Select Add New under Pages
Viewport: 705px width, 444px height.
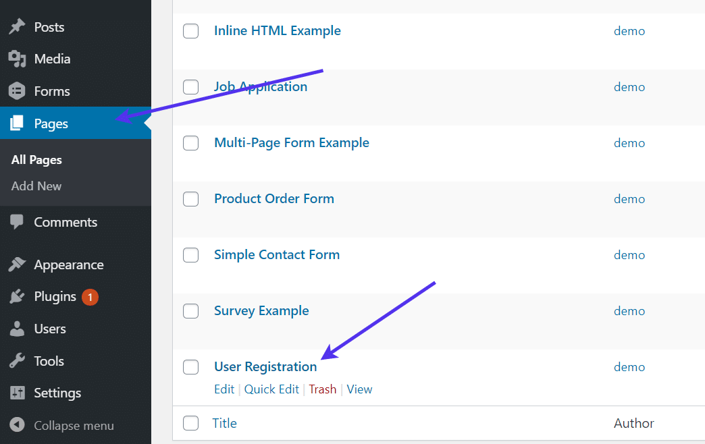[36, 186]
